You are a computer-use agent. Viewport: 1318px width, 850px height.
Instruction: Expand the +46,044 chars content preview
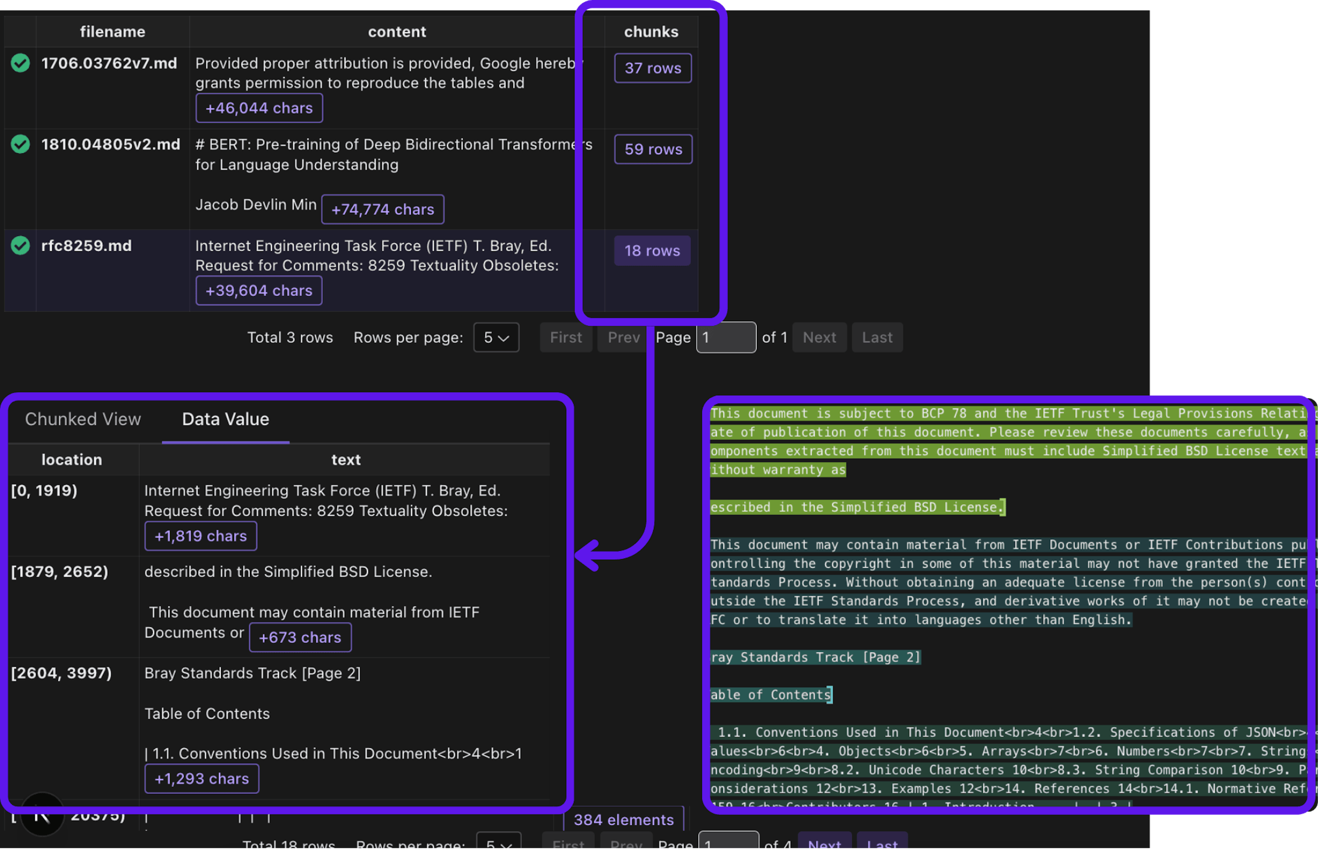(x=259, y=108)
